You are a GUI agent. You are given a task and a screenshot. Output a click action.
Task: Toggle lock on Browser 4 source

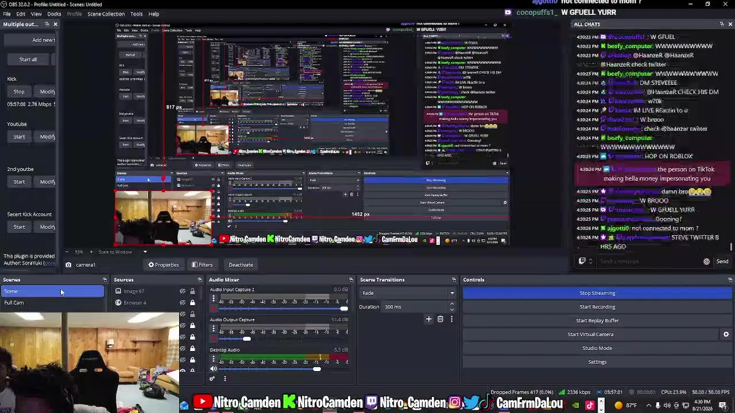coord(192,303)
